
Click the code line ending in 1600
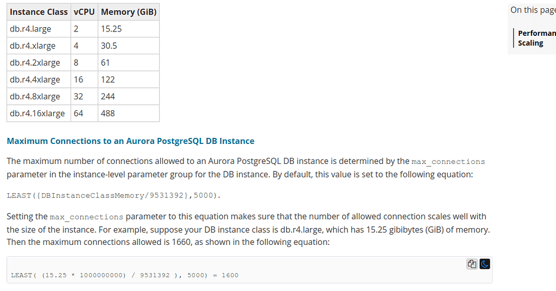[124, 275]
